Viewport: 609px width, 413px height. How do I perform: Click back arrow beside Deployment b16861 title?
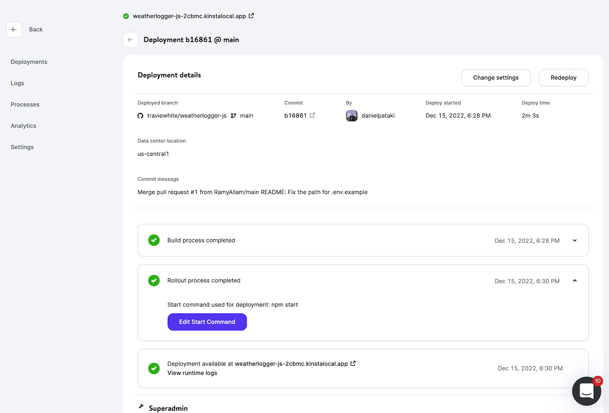130,40
